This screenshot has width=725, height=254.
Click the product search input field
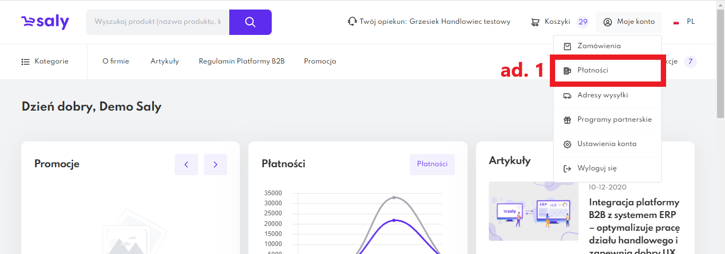pos(158,22)
